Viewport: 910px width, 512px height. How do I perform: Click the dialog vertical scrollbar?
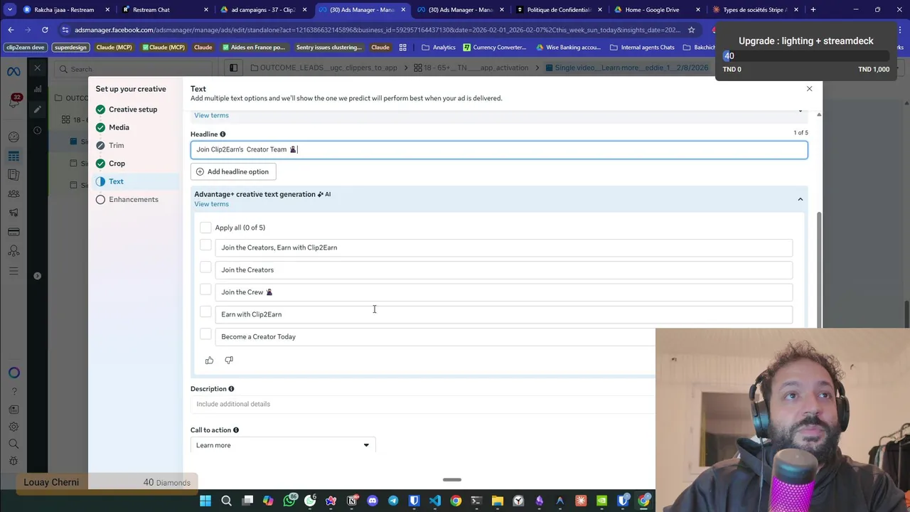click(818, 270)
